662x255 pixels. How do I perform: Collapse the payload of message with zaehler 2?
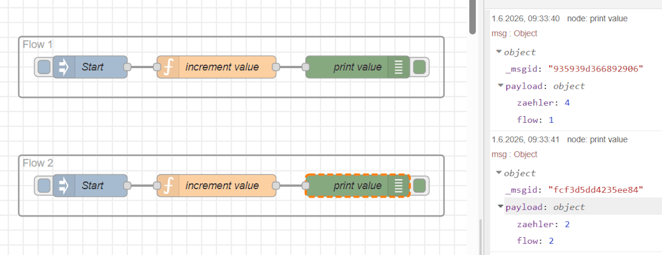pos(501,207)
